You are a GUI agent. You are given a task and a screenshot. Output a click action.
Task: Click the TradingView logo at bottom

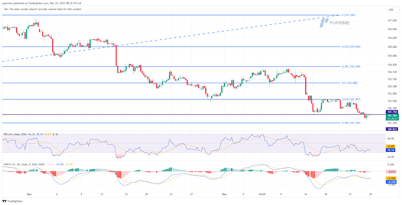click(13, 201)
